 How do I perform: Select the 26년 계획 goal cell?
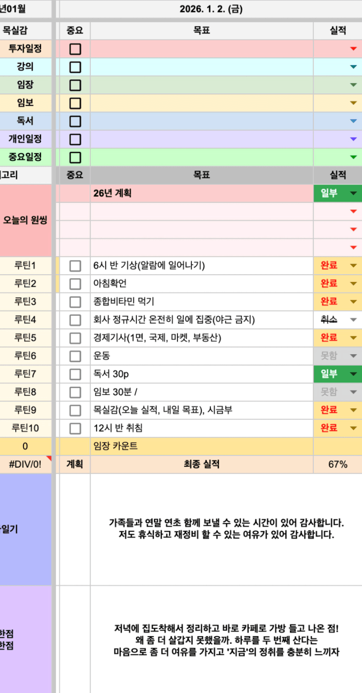202,193
